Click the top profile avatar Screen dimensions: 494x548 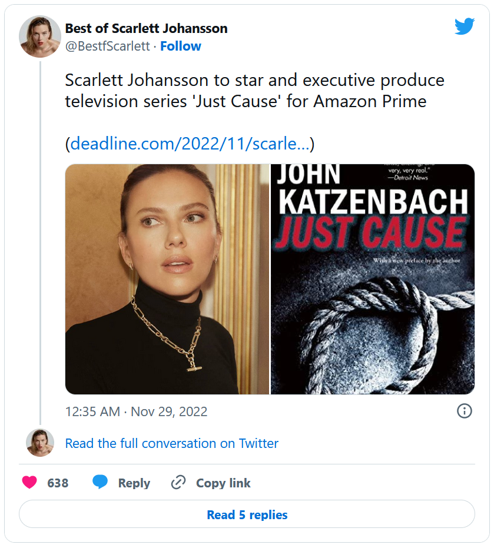coord(40,36)
